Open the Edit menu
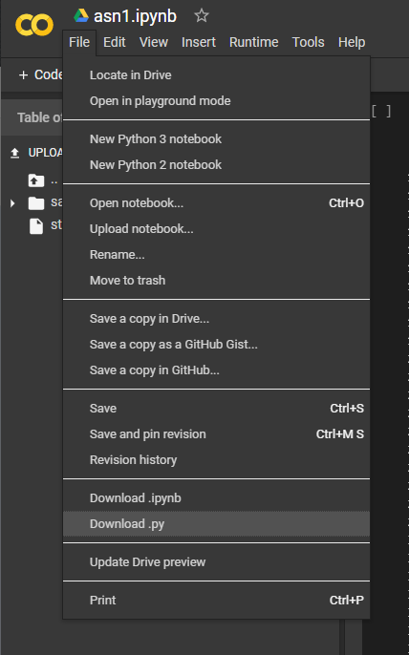The height and width of the screenshot is (655, 409). tap(114, 42)
